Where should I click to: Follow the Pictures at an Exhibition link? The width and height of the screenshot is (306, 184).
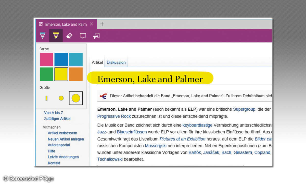point(183,139)
